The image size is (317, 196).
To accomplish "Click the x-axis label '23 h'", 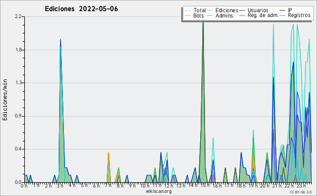I will click(x=301, y=185).
